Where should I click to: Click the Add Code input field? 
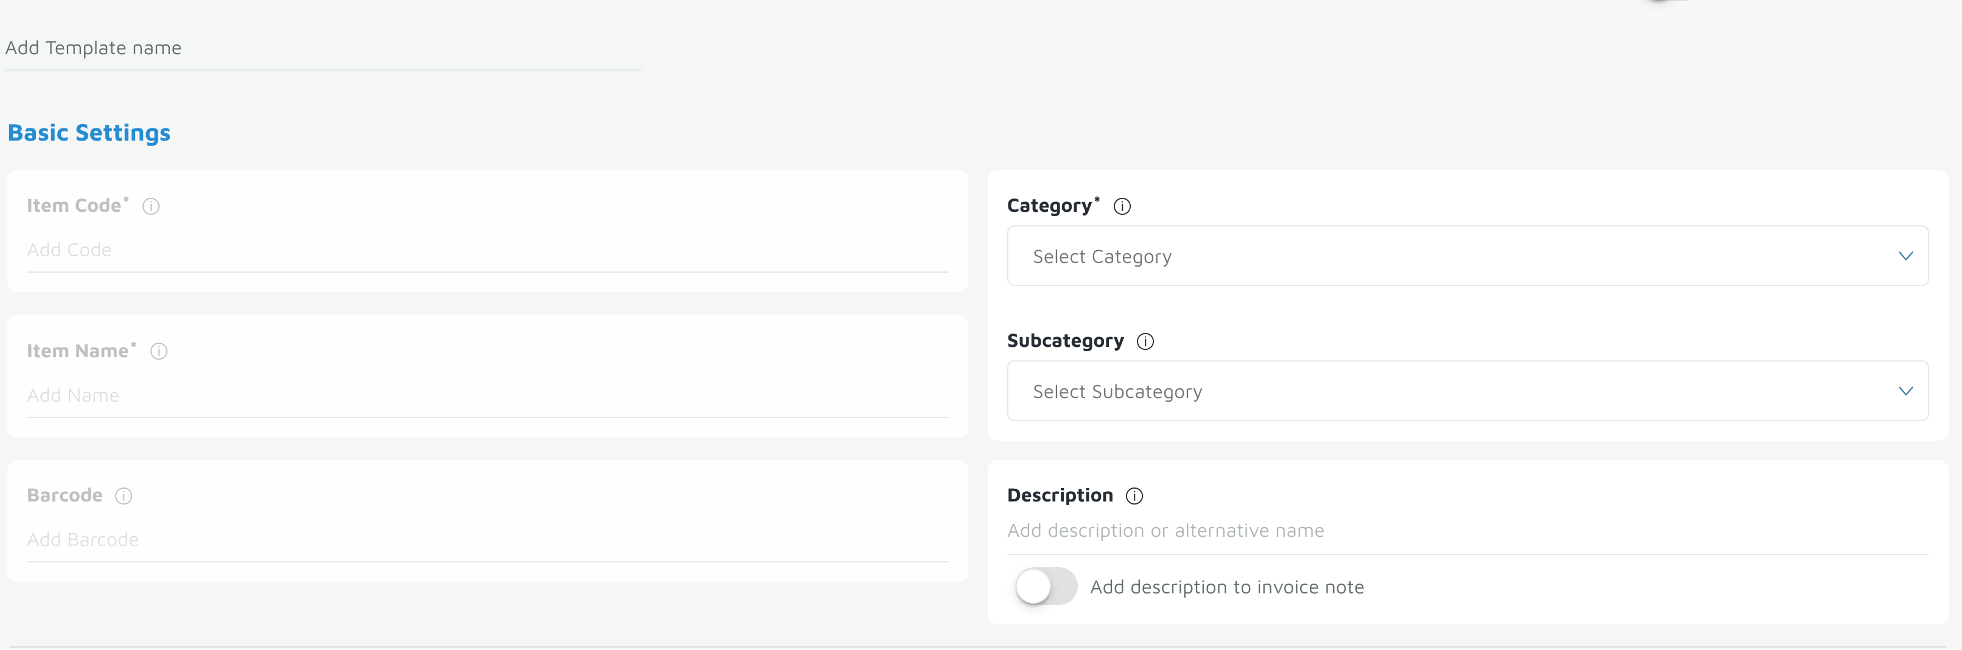click(x=487, y=250)
